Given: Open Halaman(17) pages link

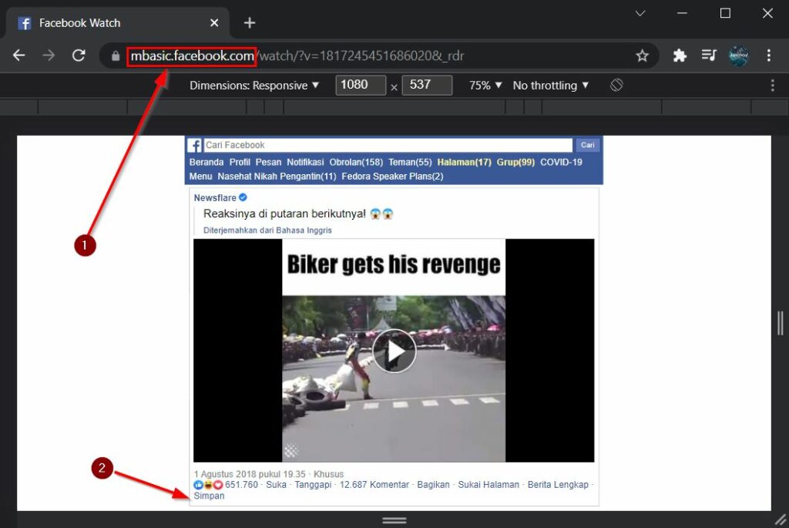Looking at the screenshot, I should click(x=464, y=162).
